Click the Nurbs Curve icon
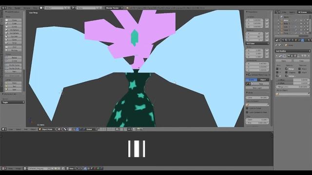 click(6, 65)
